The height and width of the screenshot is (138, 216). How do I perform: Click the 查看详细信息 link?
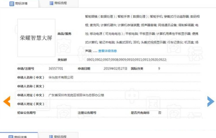pos(107,51)
